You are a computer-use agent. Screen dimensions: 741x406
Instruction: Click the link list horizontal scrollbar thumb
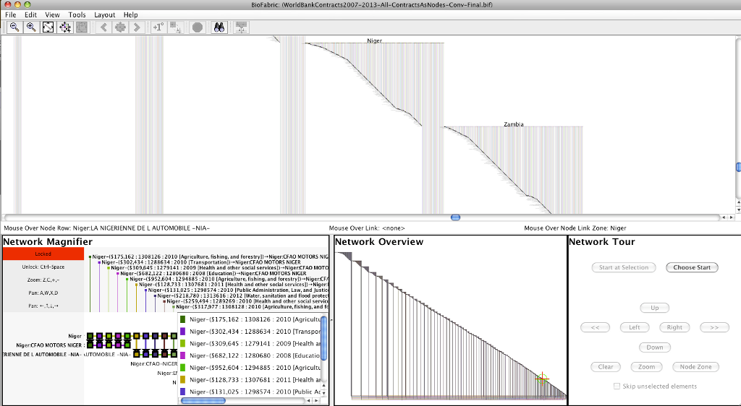tap(203, 400)
